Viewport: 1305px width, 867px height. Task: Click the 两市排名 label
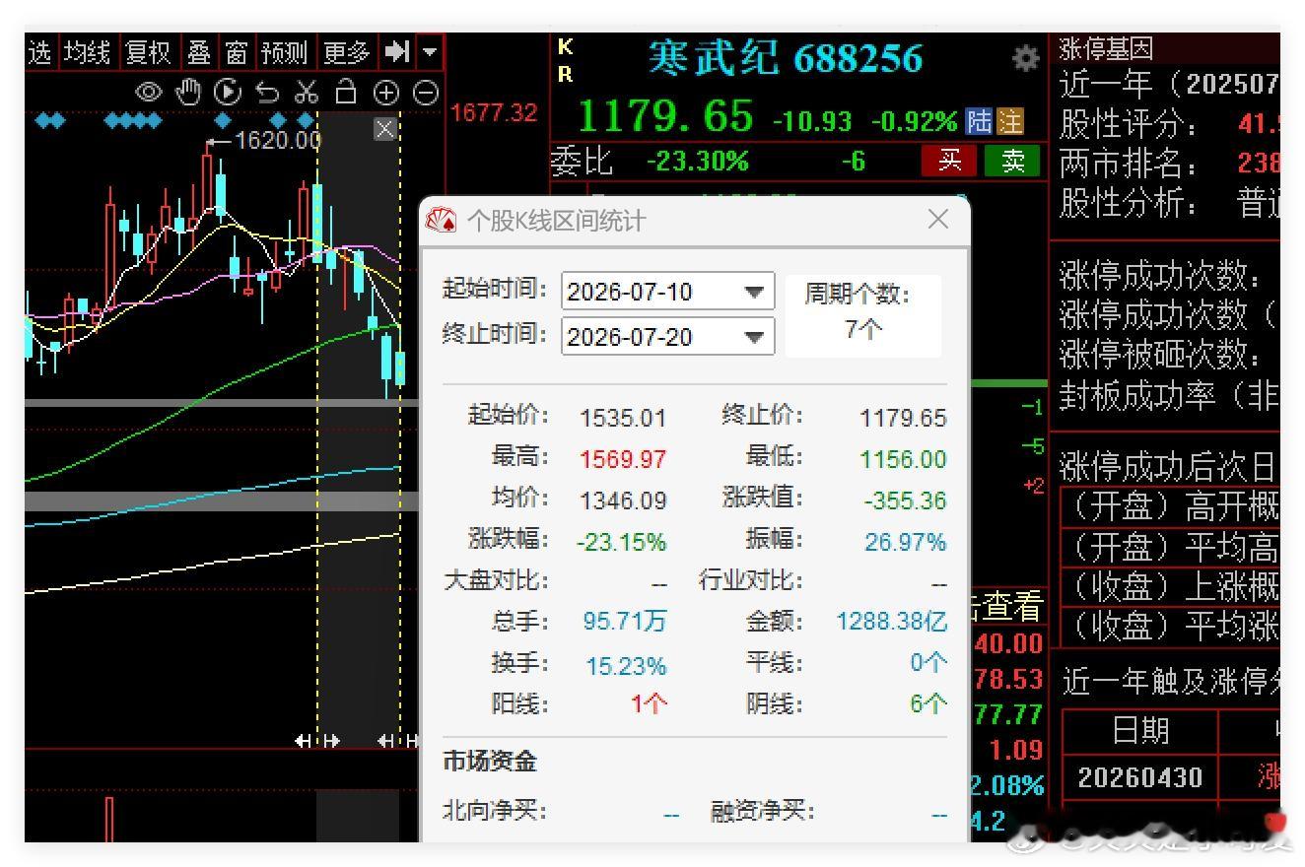point(1130,164)
